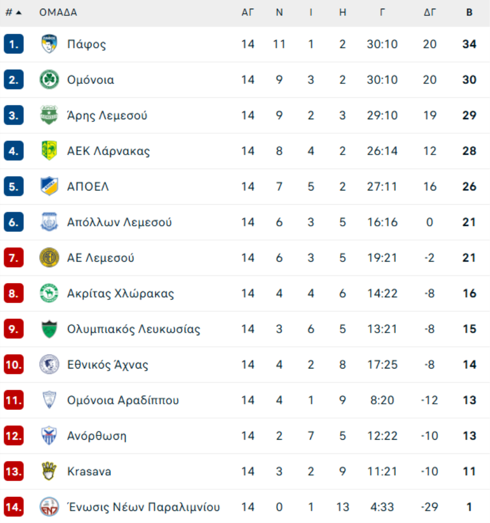This screenshot has height=523, width=490.
Task: Click the Εθνικός Άχνας badge icon
Action: click(x=50, y=365)
